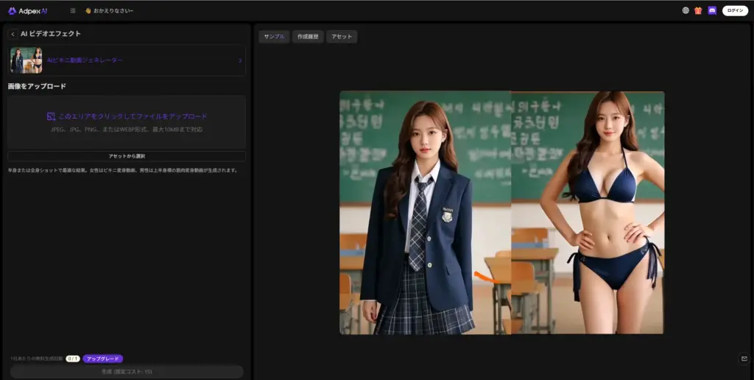Open the language globe icon
Screen dimensions: 754x380
[686, 10]
